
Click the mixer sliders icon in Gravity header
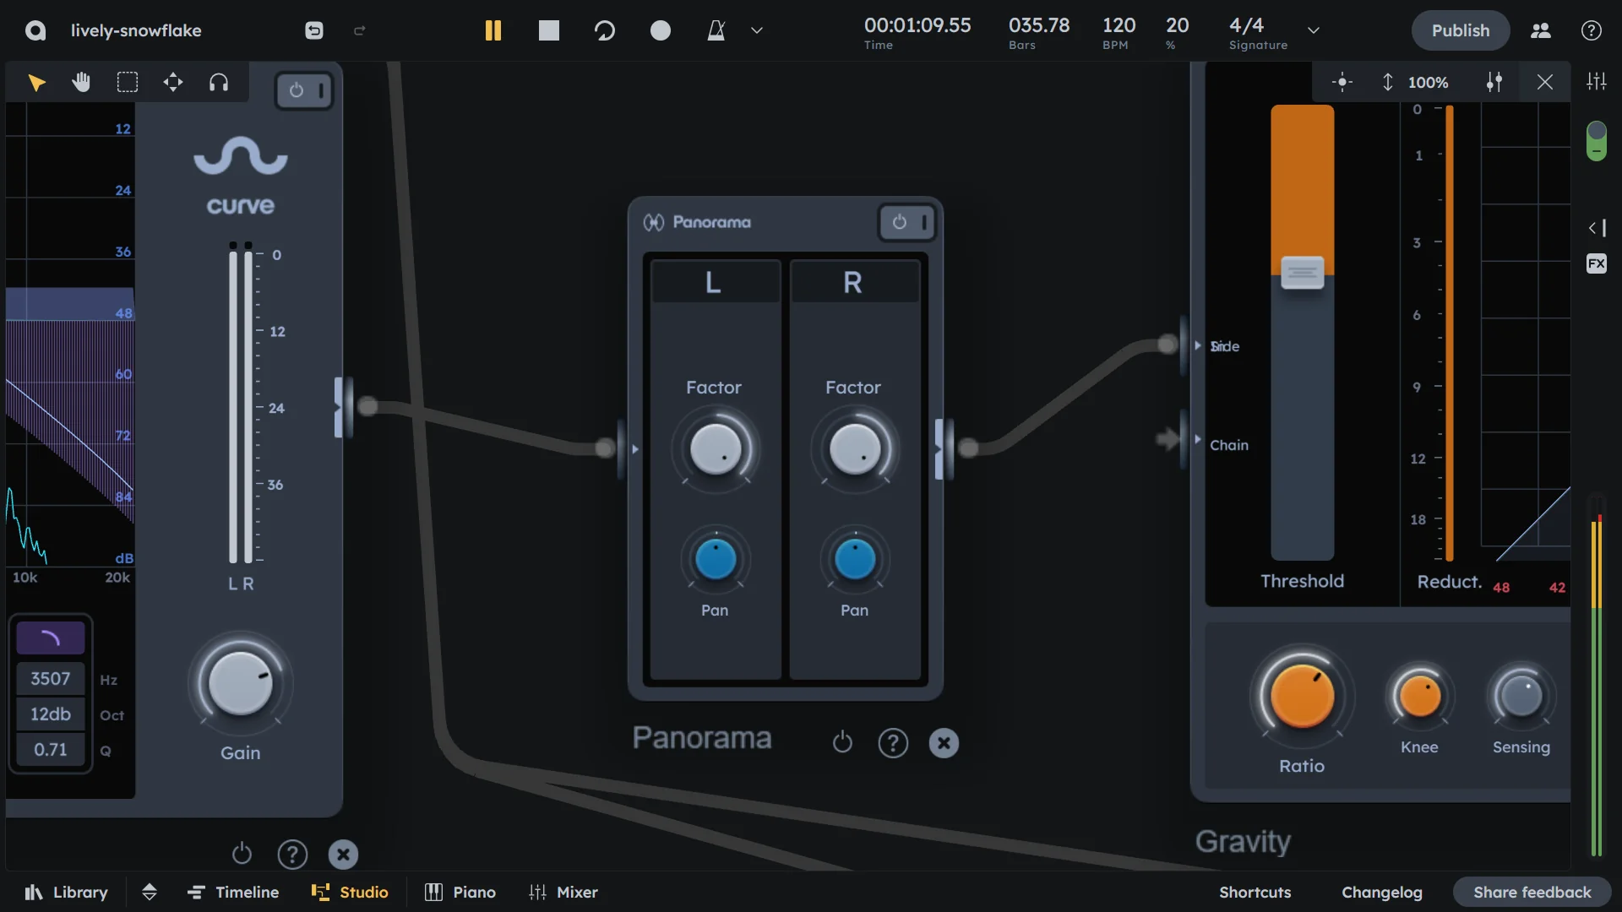(1494, 82)
